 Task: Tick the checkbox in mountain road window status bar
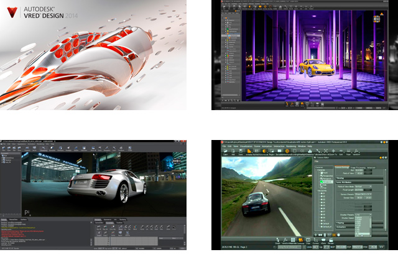click(x=275, y=247)
